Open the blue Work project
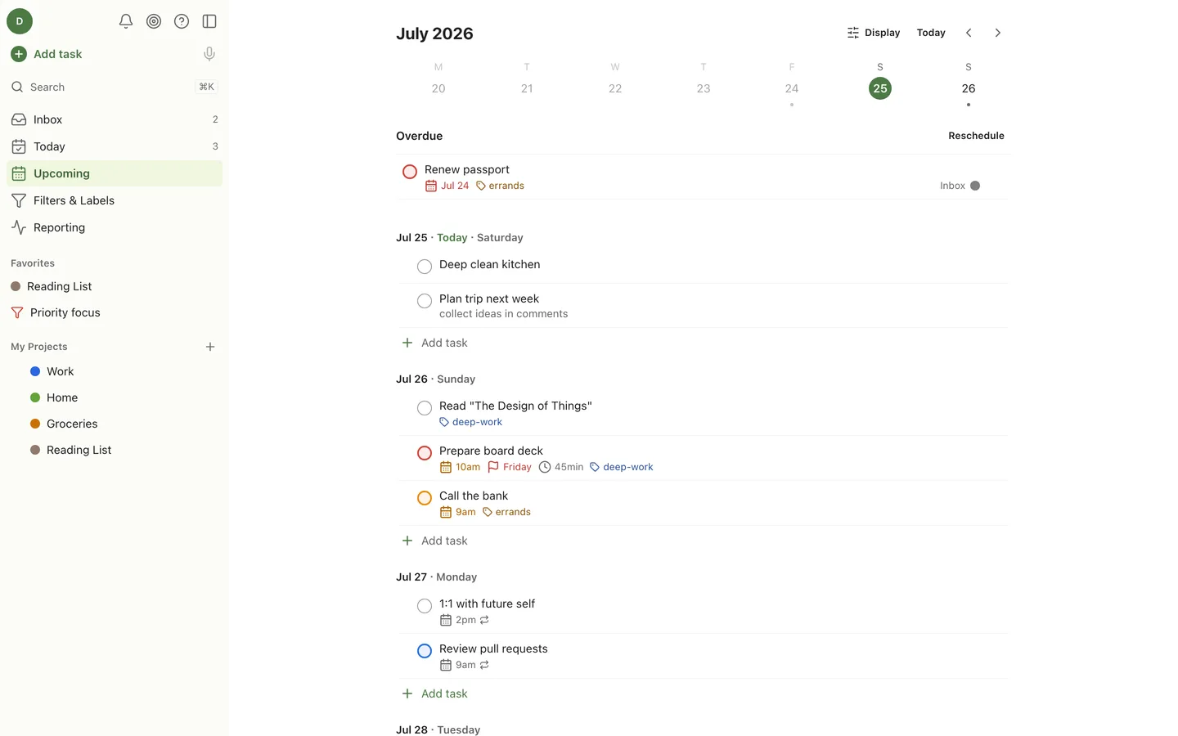This screenshot has height=736, width=1178. [115, 371]
